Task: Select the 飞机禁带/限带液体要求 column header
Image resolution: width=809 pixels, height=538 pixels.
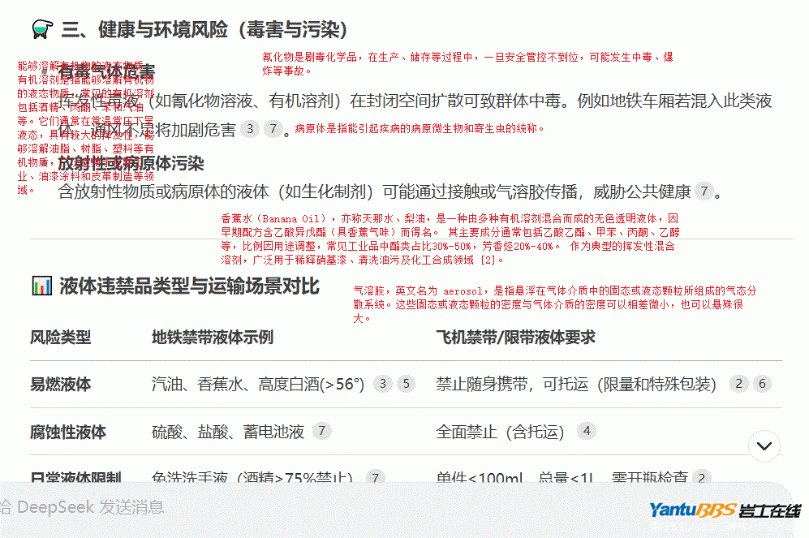Action: click(515, 338)
